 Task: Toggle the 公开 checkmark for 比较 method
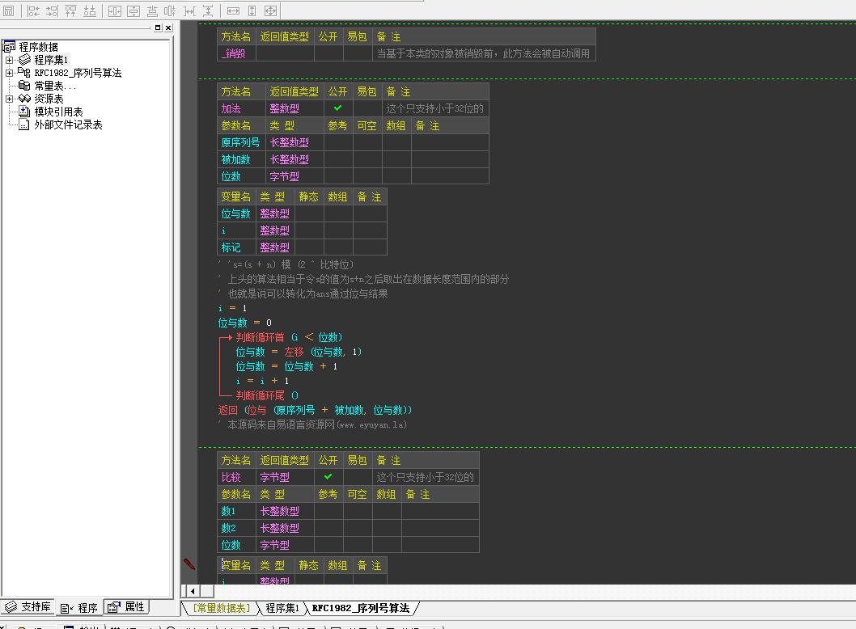(328, 477)
